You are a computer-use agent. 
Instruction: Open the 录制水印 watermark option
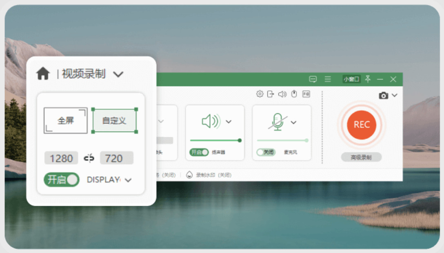pos(213,175)
